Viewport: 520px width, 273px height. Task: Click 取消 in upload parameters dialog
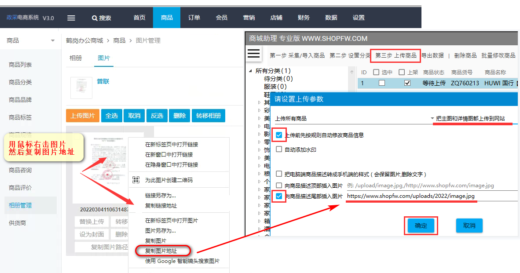tap(469, 226)
